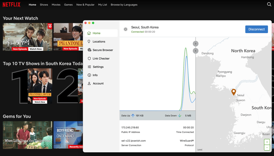
Task: Maximize IPVanish with green window button
Action: (x=93, y=23)
